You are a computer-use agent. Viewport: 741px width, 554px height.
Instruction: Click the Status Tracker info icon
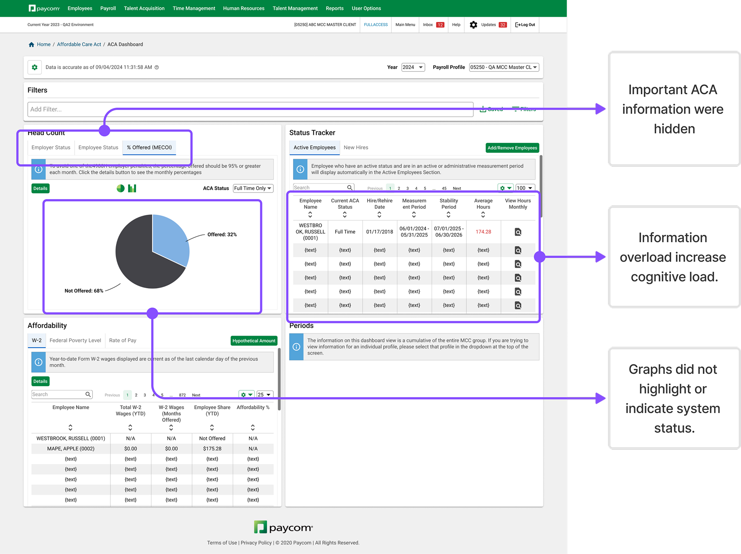300,169
